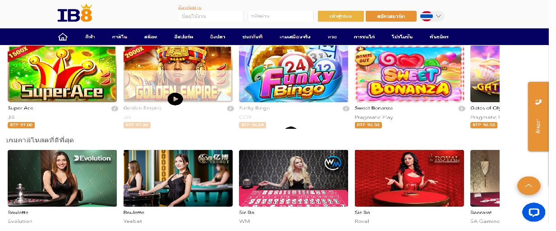556x231 pixels.
Task: Click the chevron next to the flag
Action: [438, 16]
